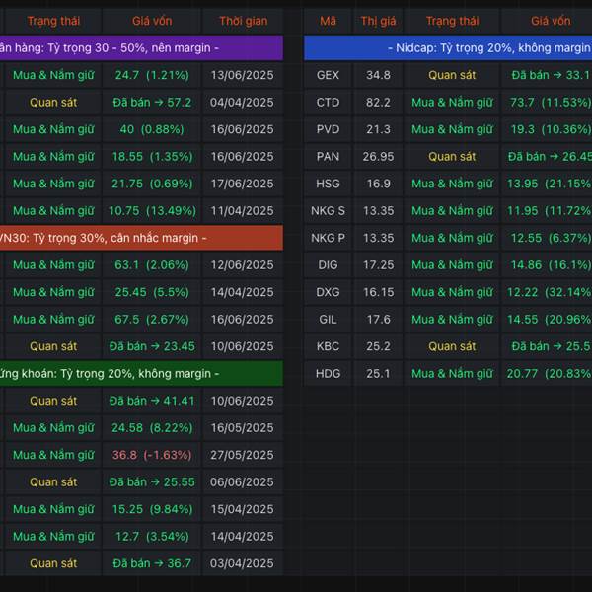
Task: Click the DIG ticker cell
Action: pyautogui.click(x=328, y=265)
